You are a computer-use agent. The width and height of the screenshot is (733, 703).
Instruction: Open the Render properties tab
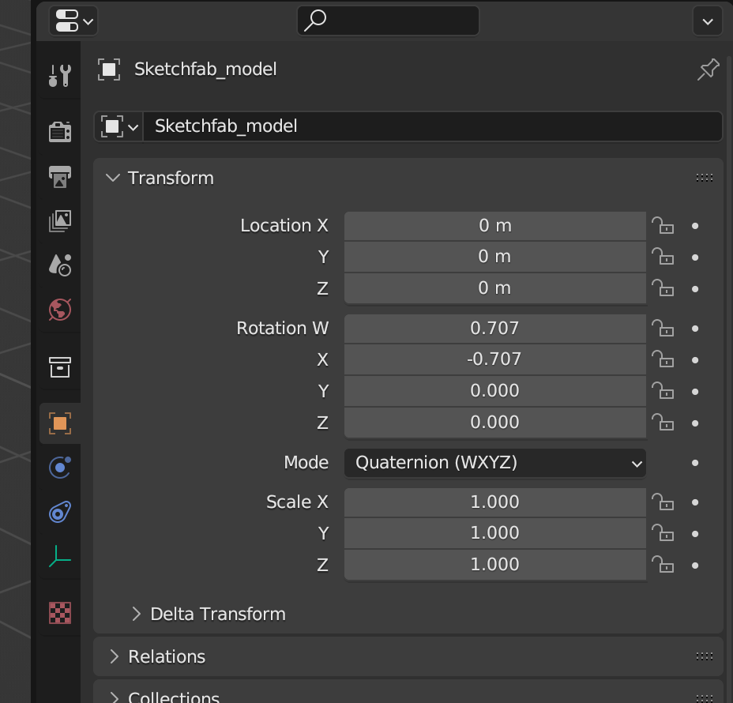click(60, 132)
